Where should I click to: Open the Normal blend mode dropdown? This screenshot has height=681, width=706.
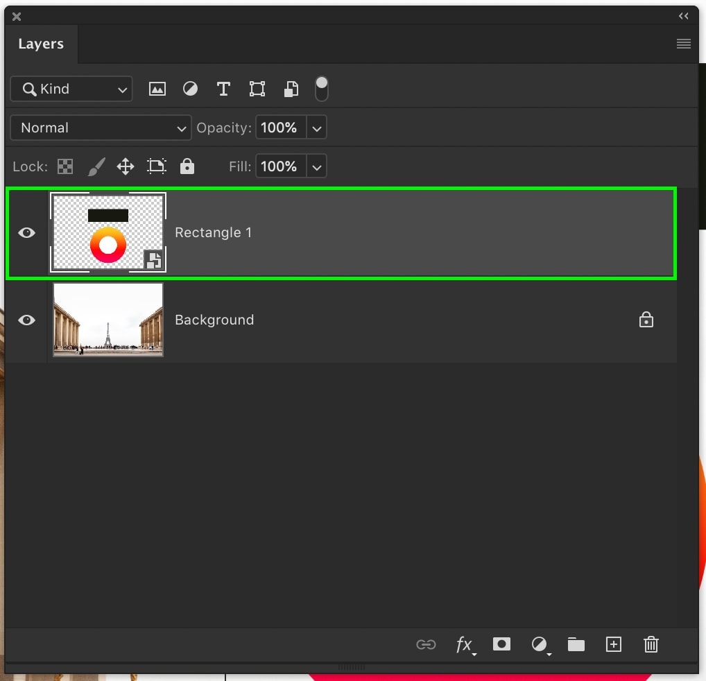(x=101, y=128)
